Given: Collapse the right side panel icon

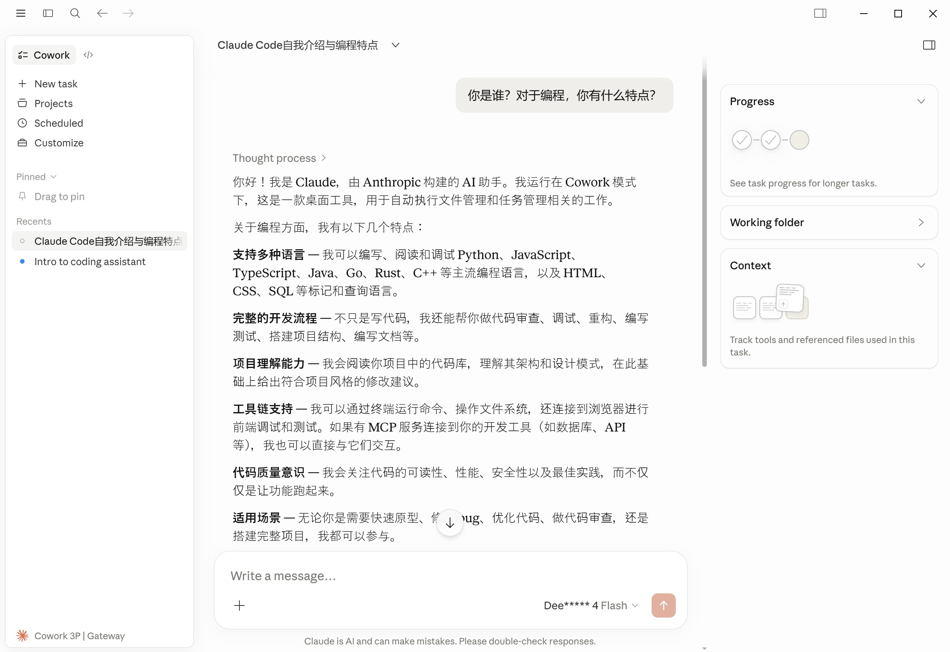Looking at the screenshot, I should [929, 45].
